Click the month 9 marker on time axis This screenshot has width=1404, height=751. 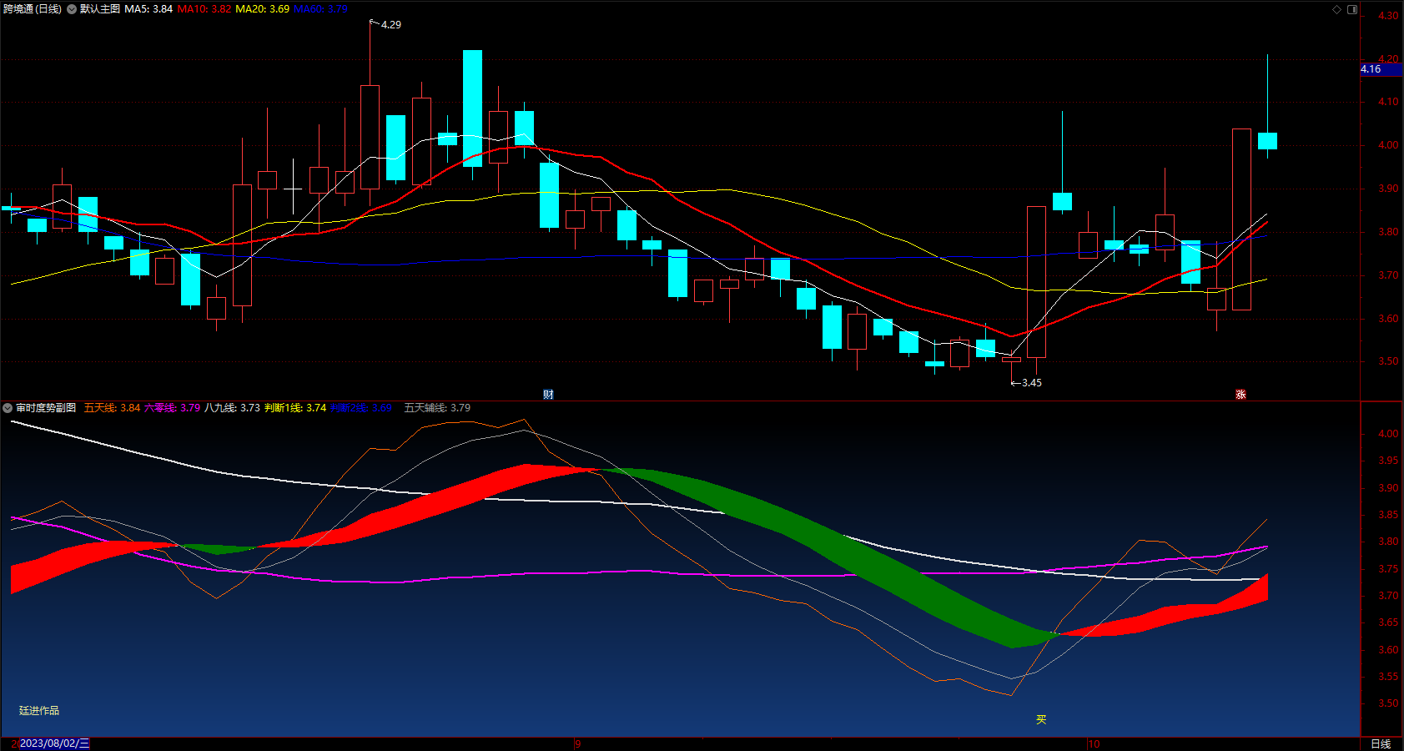578,743
